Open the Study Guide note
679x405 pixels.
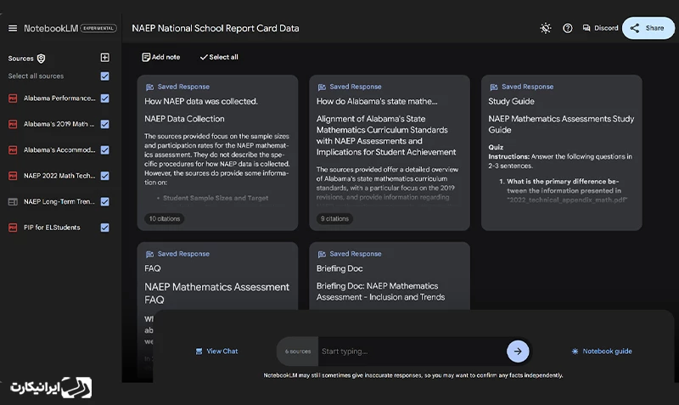point(561,153)
